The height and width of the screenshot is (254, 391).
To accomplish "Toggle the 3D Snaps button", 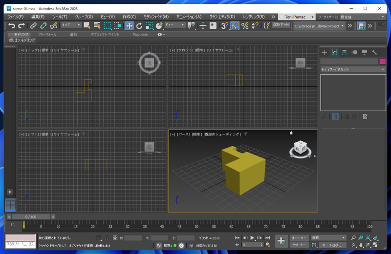I will tap(225, 26).
